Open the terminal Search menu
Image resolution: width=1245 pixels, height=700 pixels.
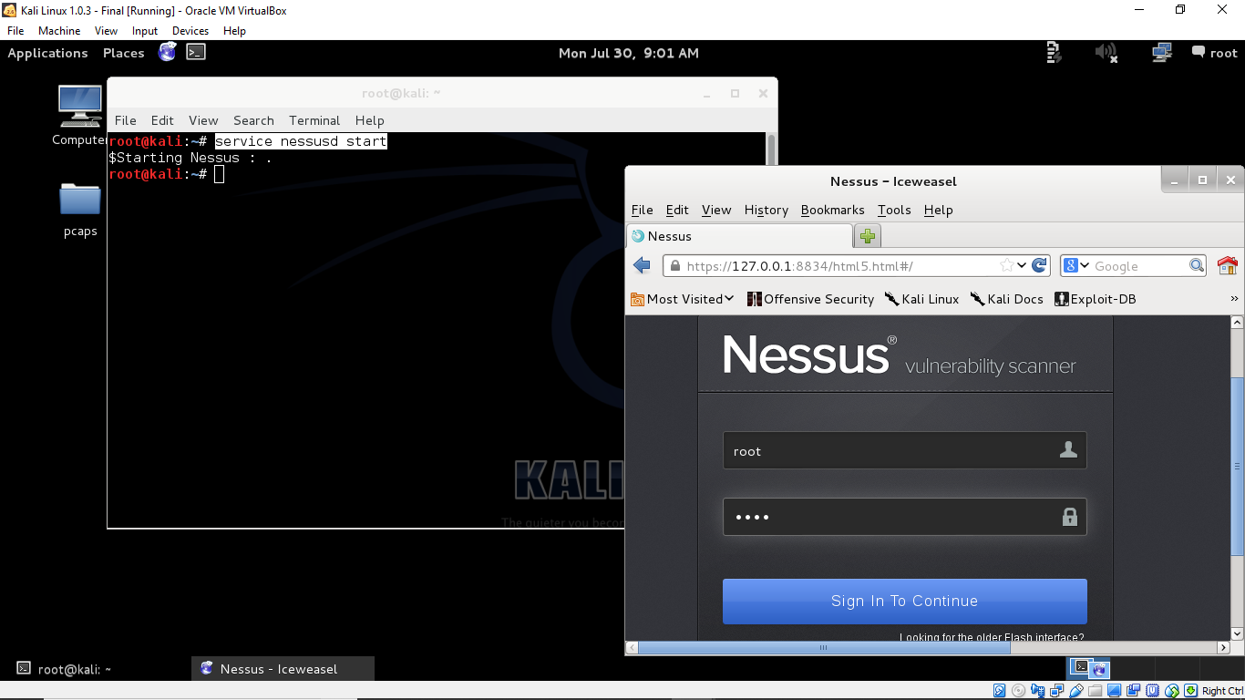click(x=253, y=120)
